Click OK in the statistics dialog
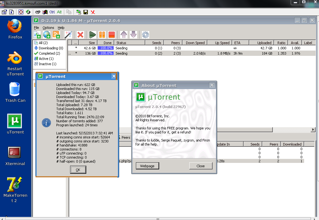The width and height of the screenshot is (319, 220). point(78,170)
